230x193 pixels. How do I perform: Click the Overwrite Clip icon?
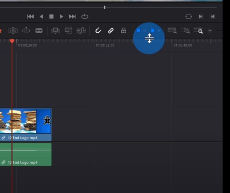pyautogui.click(x=68, y=30)
